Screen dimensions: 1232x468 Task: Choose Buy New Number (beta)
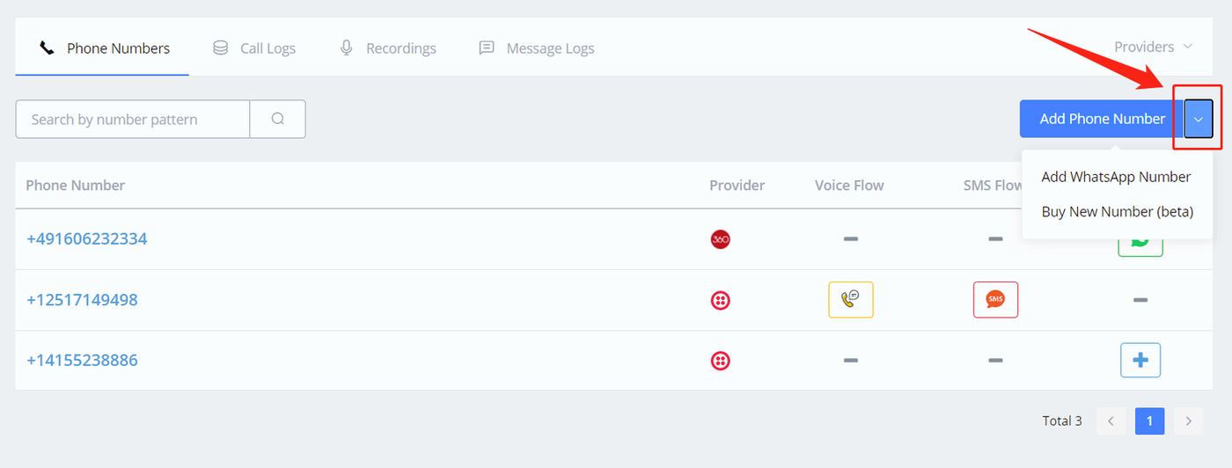point(1117,211)
